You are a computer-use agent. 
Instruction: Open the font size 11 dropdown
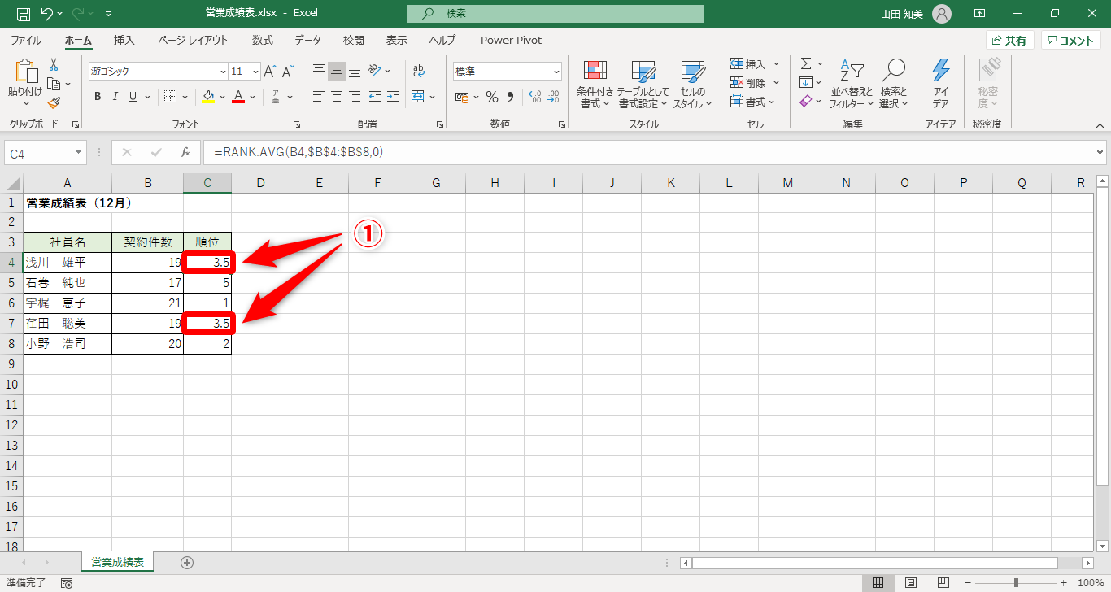[255, 72]
